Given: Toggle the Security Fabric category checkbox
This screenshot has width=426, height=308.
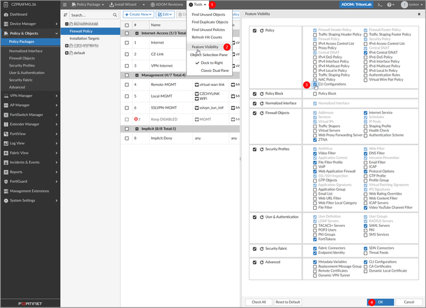Looking at the screenshot, I should coord(255,249).
